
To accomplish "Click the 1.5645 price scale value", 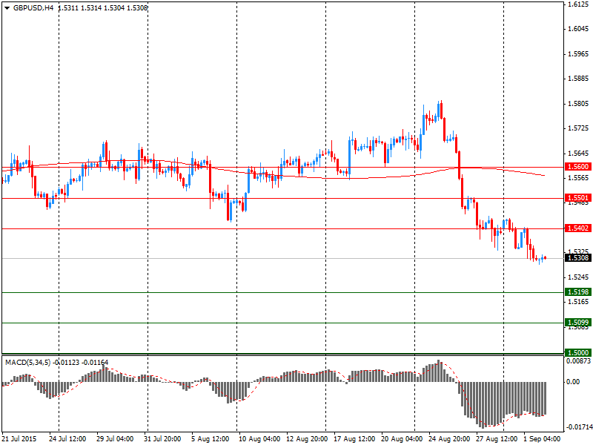I will tap(578, 154).
